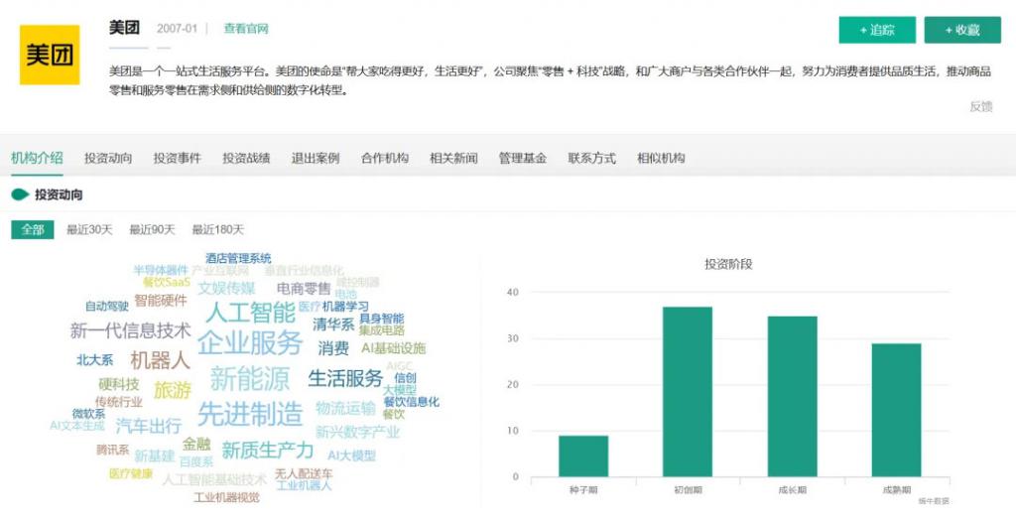
Task: Click the 反馈 feedback link
Action: click(x=980, y=107)
